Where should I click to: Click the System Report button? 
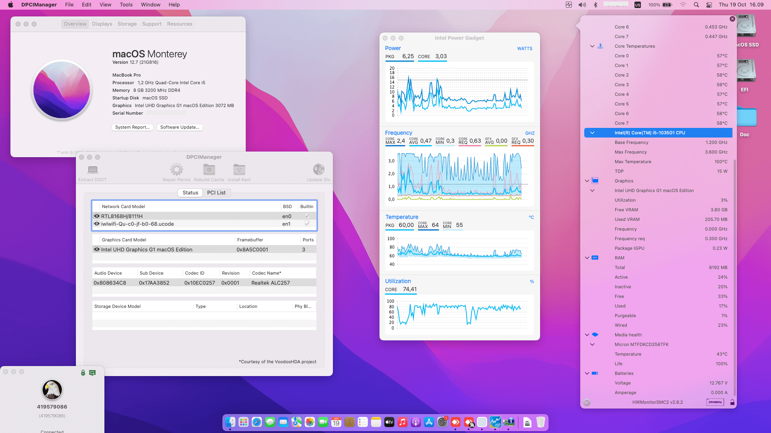[132, 127]
